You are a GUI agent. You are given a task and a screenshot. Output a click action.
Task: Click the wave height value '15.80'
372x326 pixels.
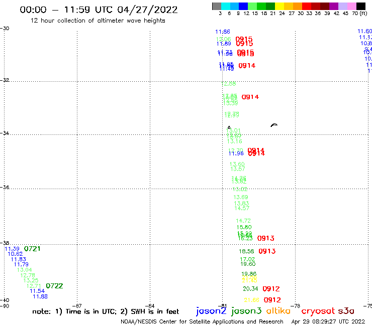coord(244,227)
